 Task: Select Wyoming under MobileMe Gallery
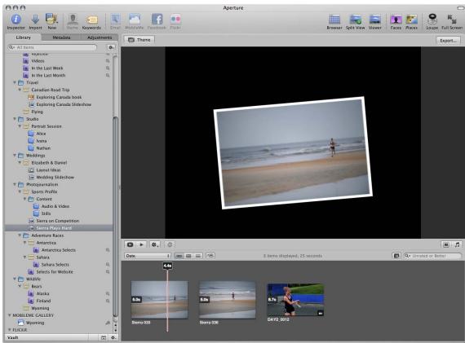[x=35, y=323]
